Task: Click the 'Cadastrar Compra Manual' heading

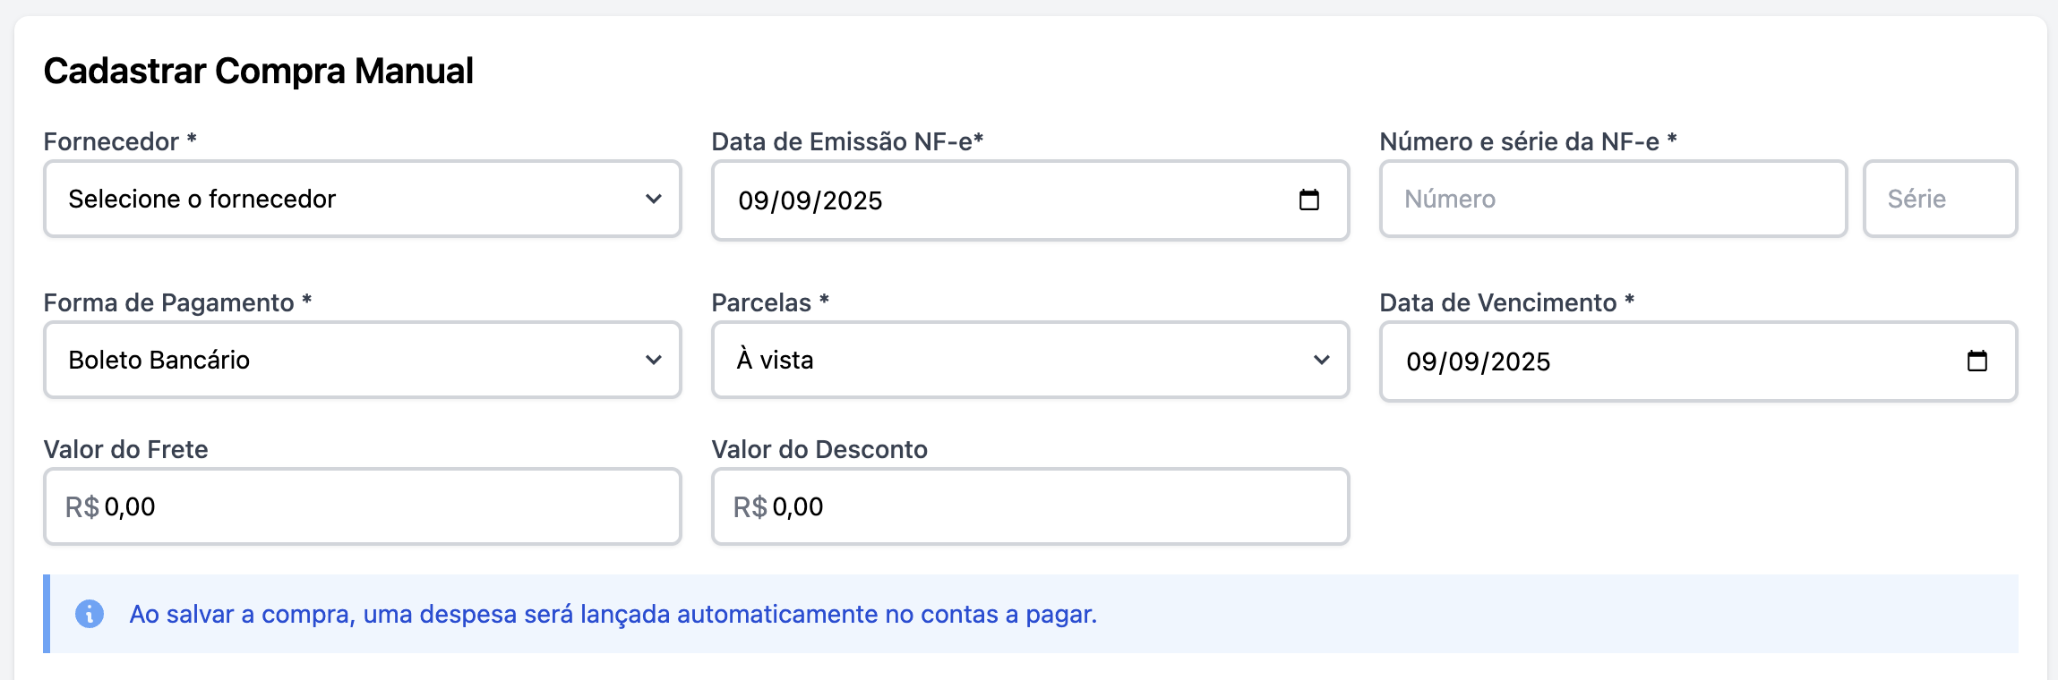Action: [258, 71]
